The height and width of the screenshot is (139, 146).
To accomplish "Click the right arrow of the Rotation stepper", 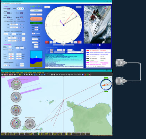I will (23, 9).
